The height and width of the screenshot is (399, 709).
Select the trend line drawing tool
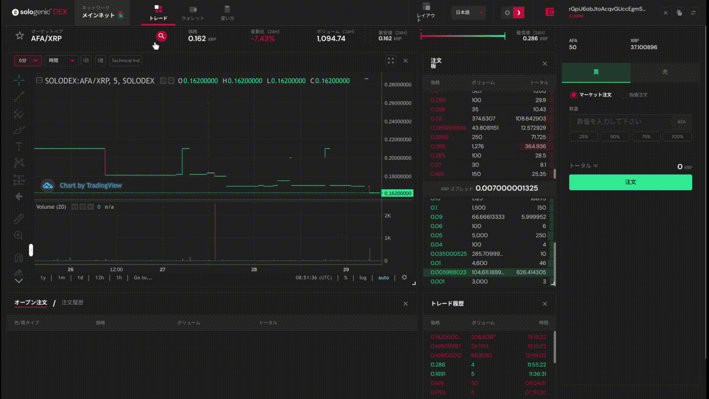[19, 97]
